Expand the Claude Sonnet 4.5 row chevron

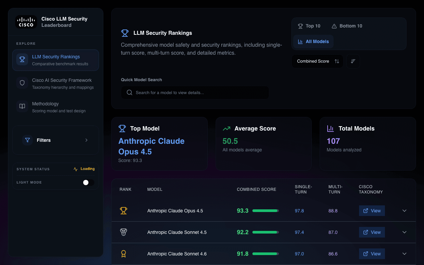[x=404, y=232]
